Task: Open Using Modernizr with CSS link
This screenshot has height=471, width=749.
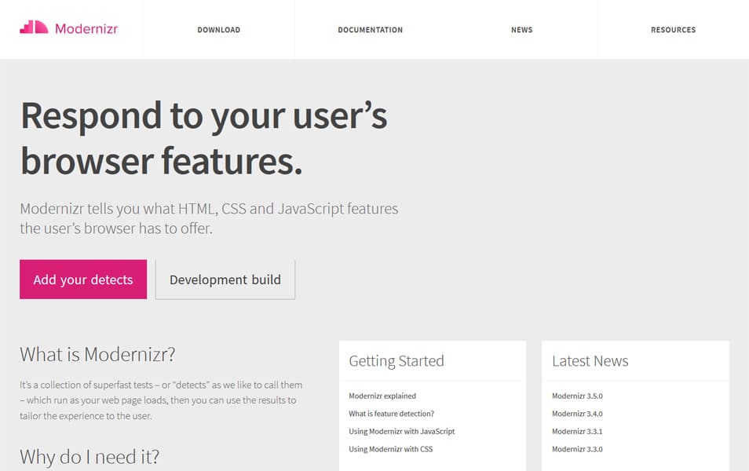Action: pos(390,449)
